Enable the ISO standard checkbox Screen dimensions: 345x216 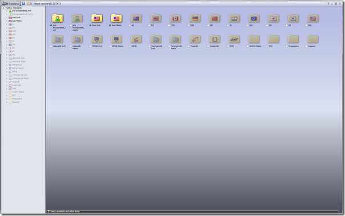point(247,26)
